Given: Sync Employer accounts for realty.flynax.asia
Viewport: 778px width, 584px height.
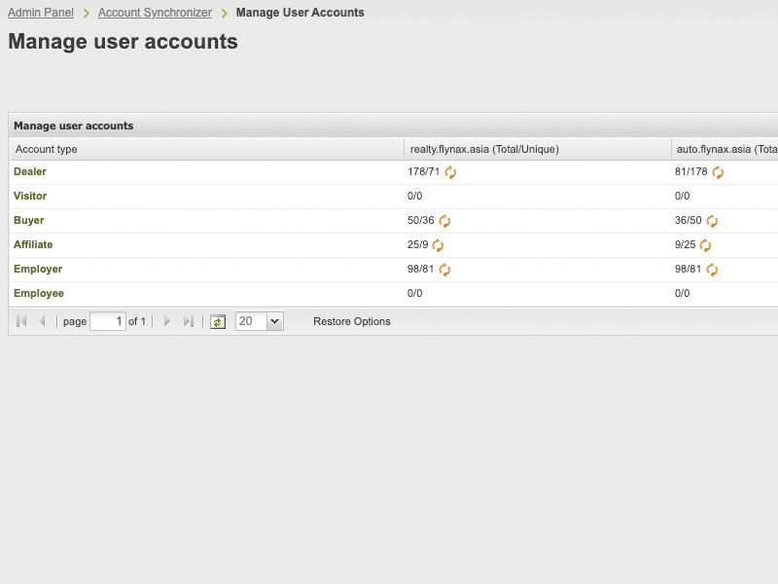Looking at the screenshot, I should [x=444, y=270].
